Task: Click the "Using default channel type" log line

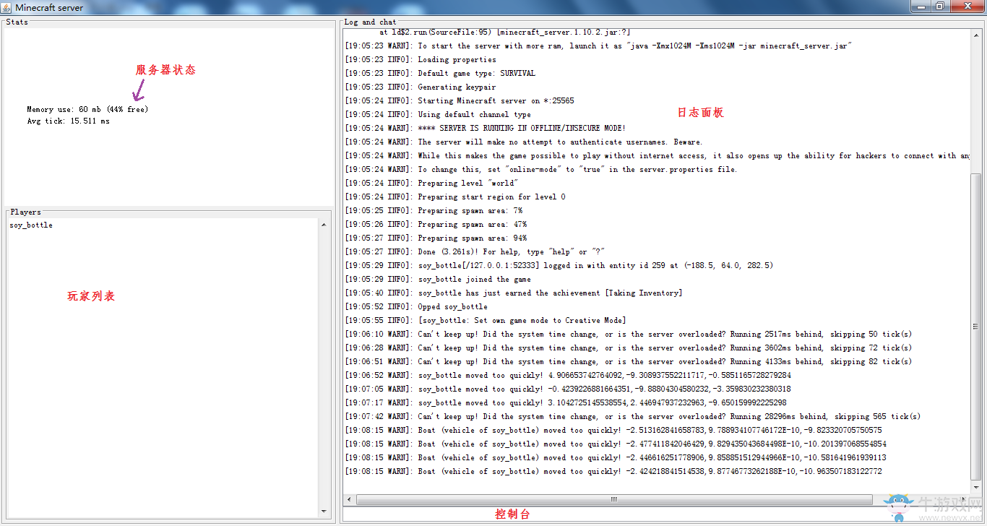Action: click(438, 115)
